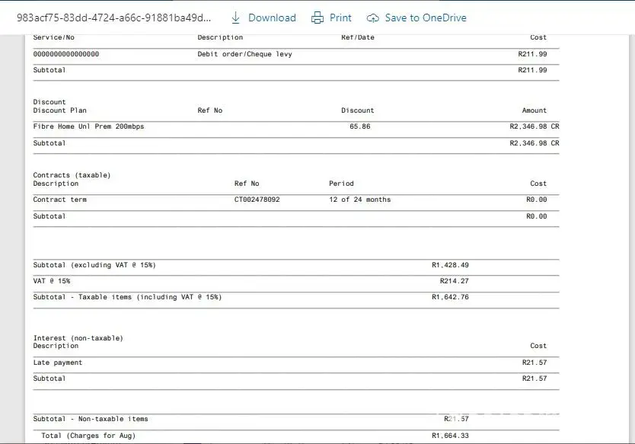Click the Late payment description
This screenshot has height=444, width=635.
tap(58, 363)
